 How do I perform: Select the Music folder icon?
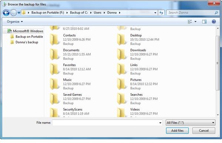[x=55, y=84]
